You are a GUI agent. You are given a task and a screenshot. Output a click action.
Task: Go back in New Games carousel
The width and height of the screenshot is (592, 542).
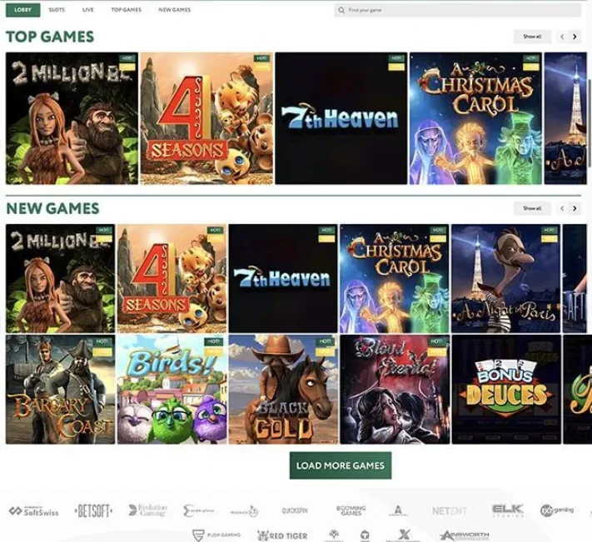[562, 208]
